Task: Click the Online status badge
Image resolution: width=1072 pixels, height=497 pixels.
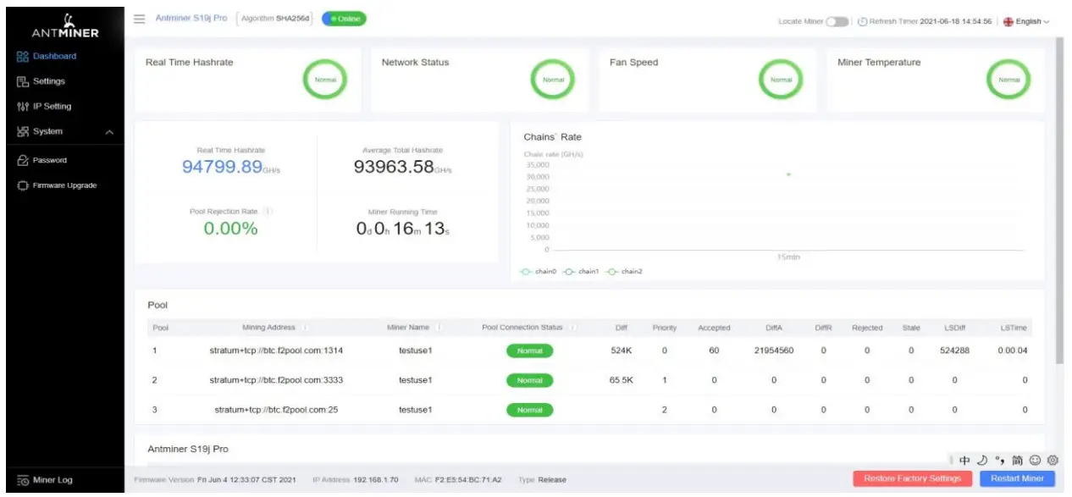Action: click(344, 17)
